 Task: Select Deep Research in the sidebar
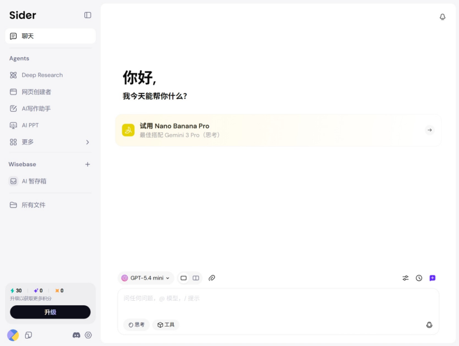42,75
